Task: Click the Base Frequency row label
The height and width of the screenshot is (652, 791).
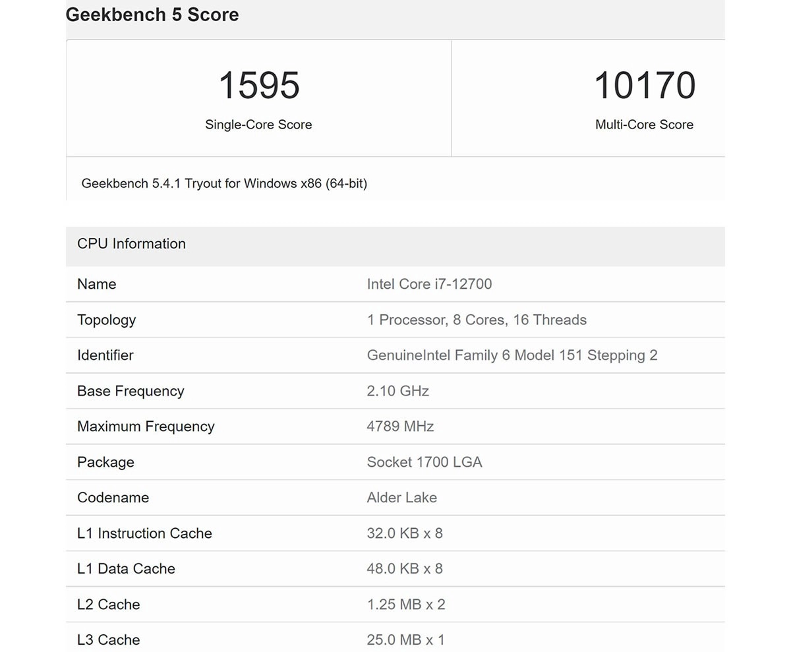Action: click(x=131, y=391)
